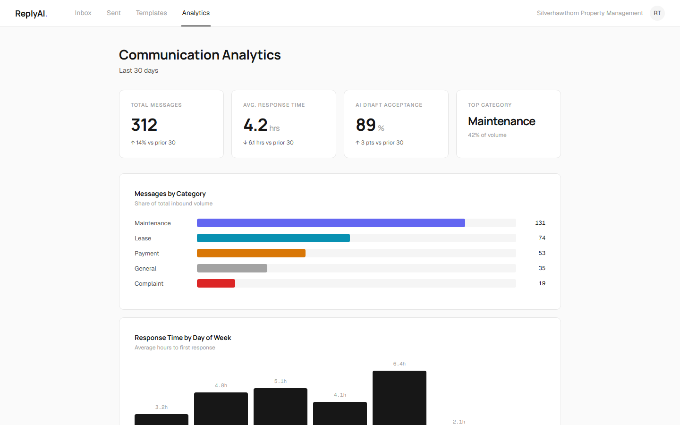Screen dimensions: 680x425
Task: Open the Total Messages 312 card
Action: [171, 124]
